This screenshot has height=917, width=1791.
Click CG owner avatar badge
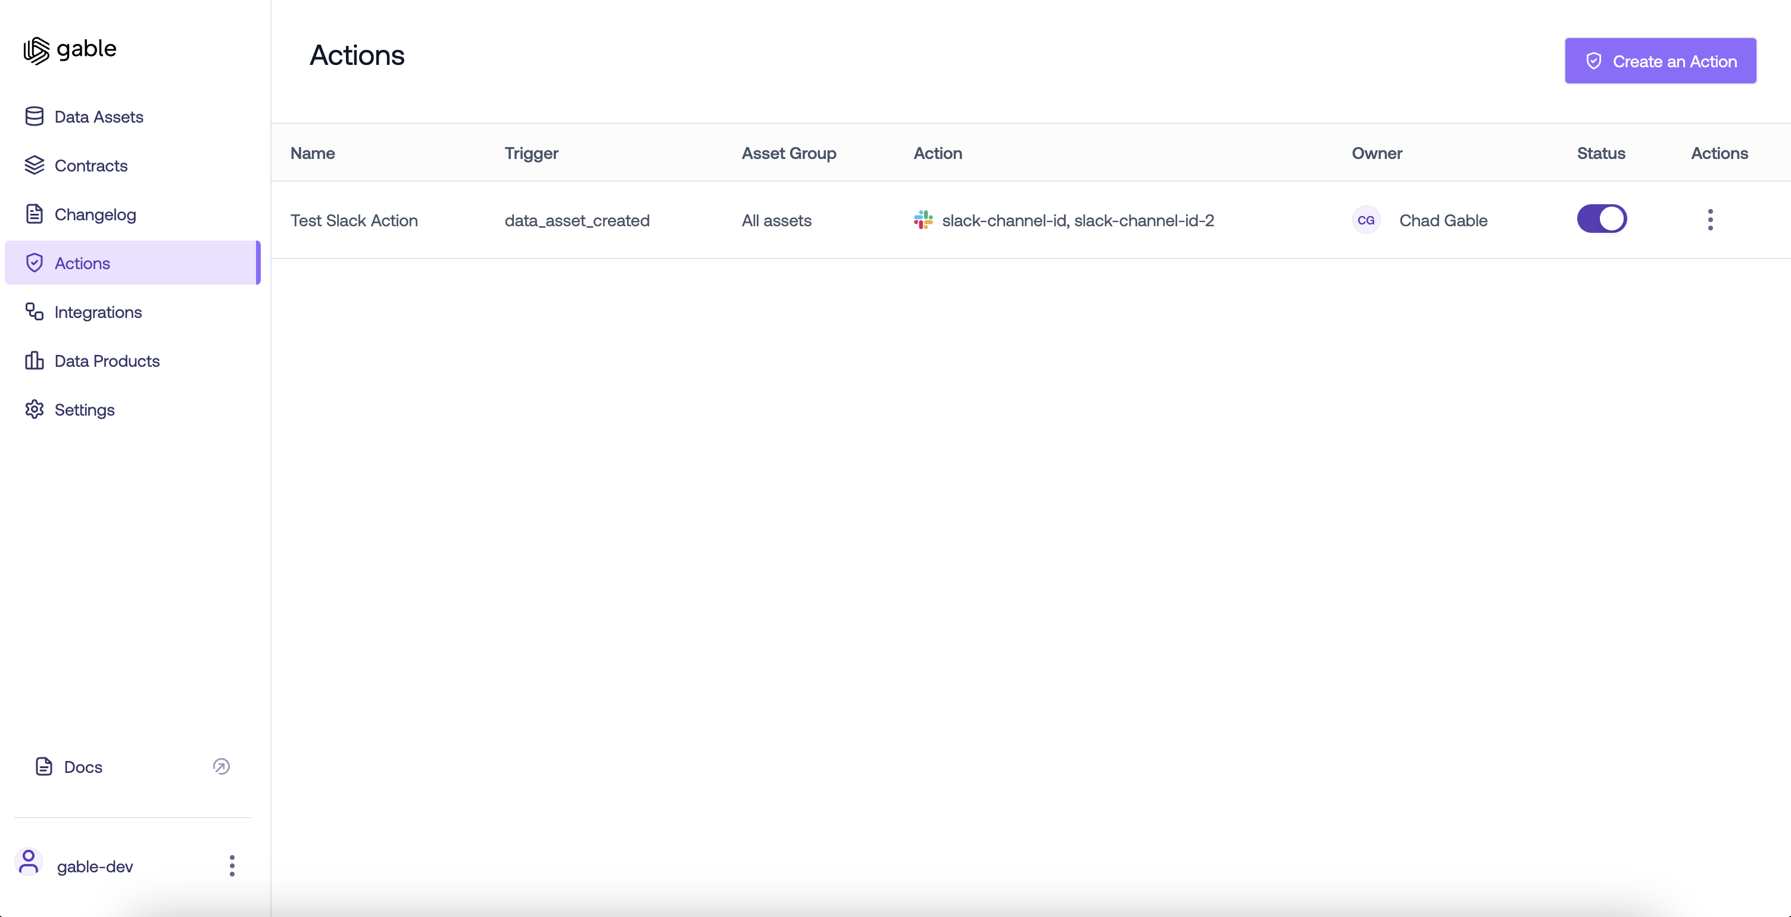click(1365, 220)
